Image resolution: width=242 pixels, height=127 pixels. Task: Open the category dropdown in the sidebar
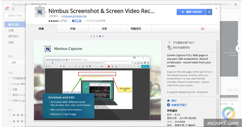17,62
